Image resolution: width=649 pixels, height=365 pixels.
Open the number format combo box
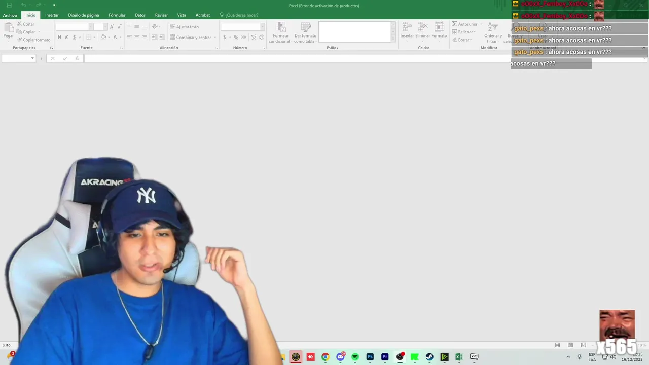tap(242, 27)
